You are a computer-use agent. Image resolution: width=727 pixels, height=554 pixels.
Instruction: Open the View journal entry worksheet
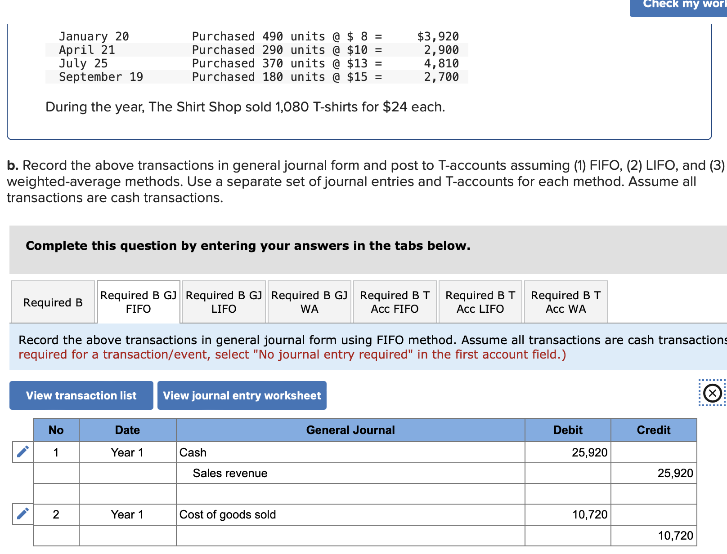pos(242,395)
